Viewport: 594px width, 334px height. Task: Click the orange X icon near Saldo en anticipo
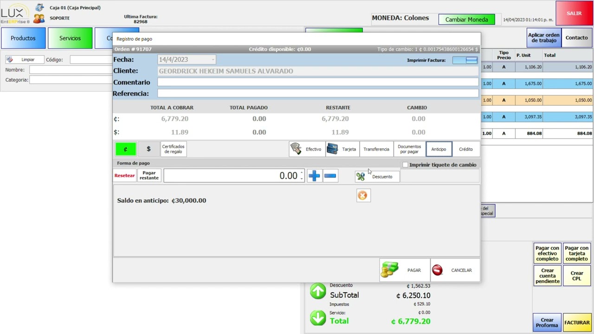click(x=362, y=195)
